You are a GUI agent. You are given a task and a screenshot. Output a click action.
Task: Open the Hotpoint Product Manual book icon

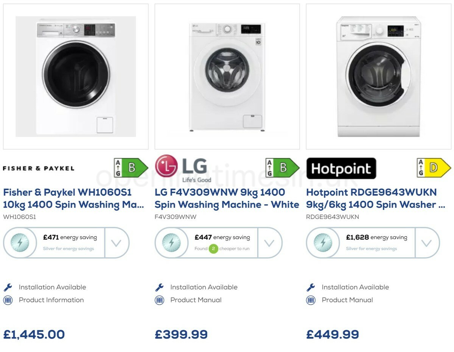click(x=311, y=300)
